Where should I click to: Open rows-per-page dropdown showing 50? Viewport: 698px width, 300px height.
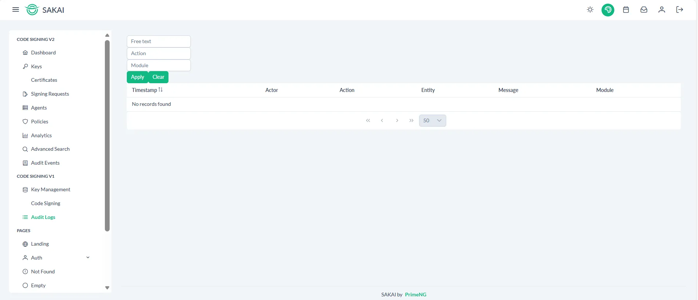(x=432, y=120)
